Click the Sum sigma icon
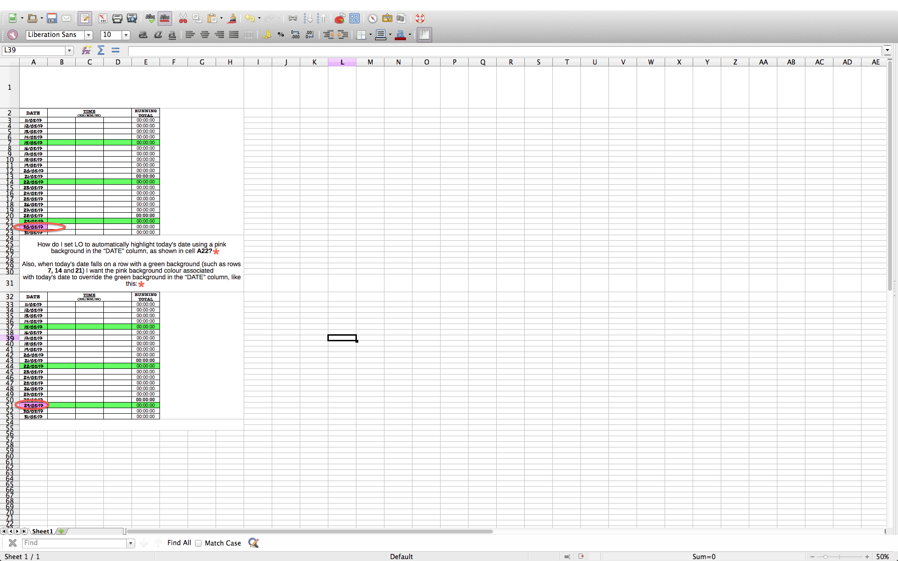This screenshot has width=898, height=561. pyautogui.click(x=101, y=50)
